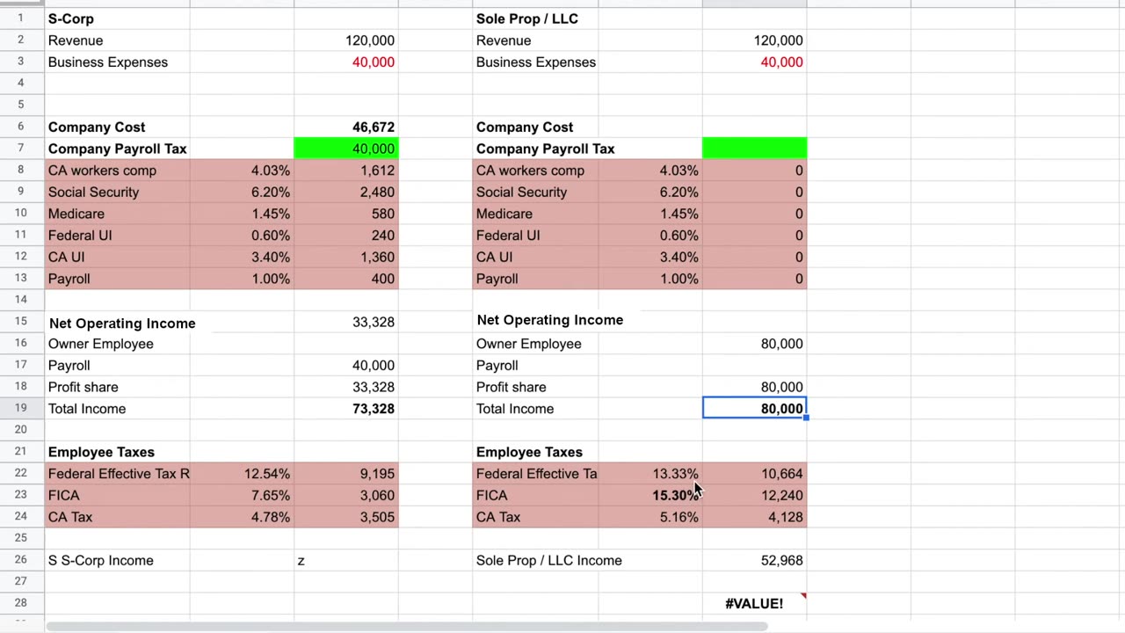Select the Sole Prop Net Operating Income heading
This screenshot has width=1125, height=633.
tap(549, 320)
